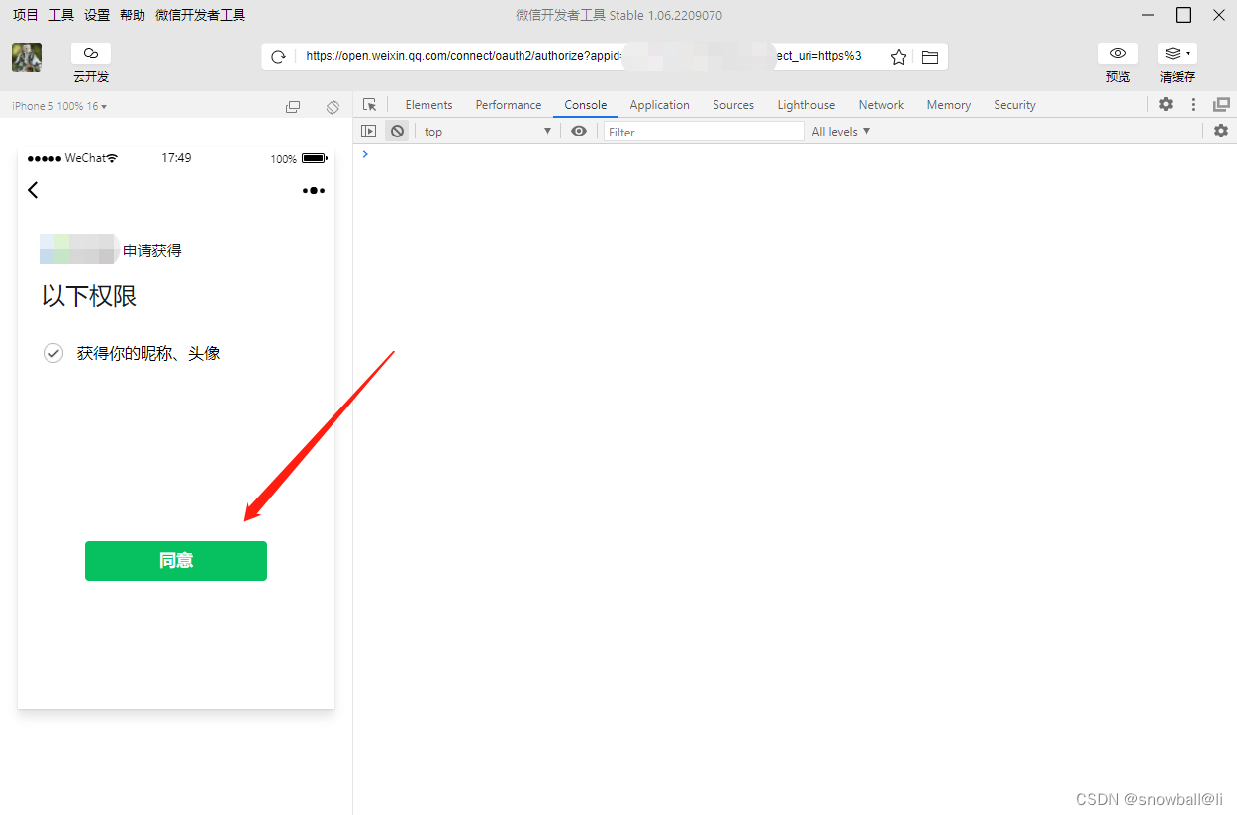Screen dimensions: 1237x815
Task: Expand the top context dropdown
Action: (487, 132)
